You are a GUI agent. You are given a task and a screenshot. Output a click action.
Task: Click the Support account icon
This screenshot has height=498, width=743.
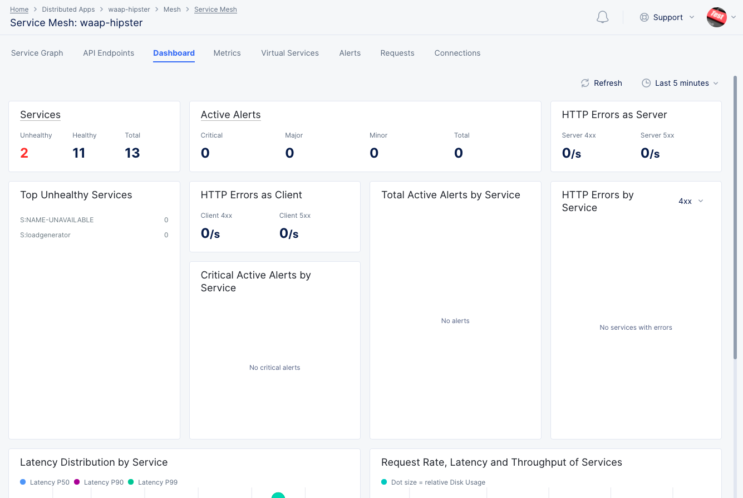643,17
